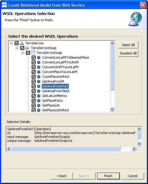The width and height of the screenshot is (148, 184).
Task: Click gear icon beside GetAreaFromTileId
Action: pos(39,91)
